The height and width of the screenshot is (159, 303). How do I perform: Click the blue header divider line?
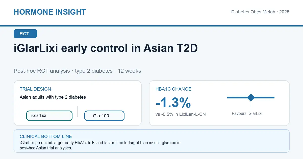[151, 26]
